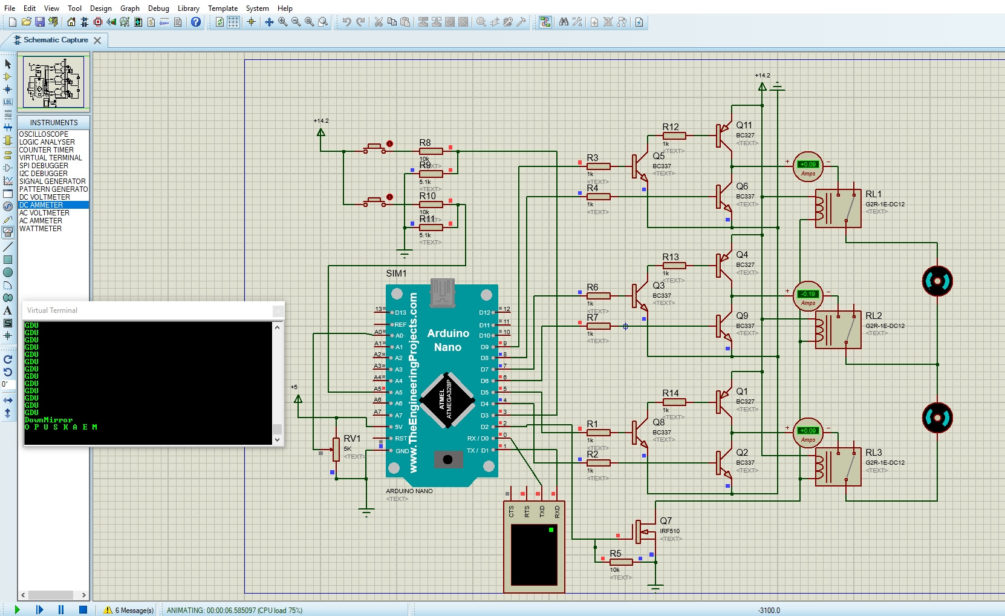This screenshot has height=616, width=1005.
Task: Click the Arduino Nano reset button
Action: [x=447, y=459]
